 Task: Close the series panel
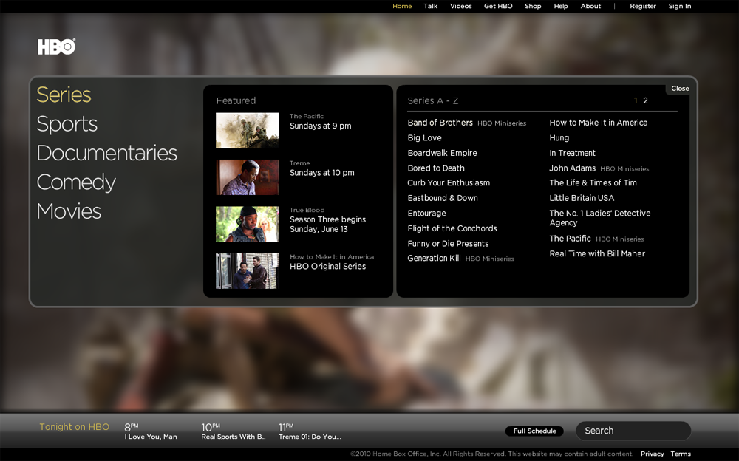click(680, 89)
